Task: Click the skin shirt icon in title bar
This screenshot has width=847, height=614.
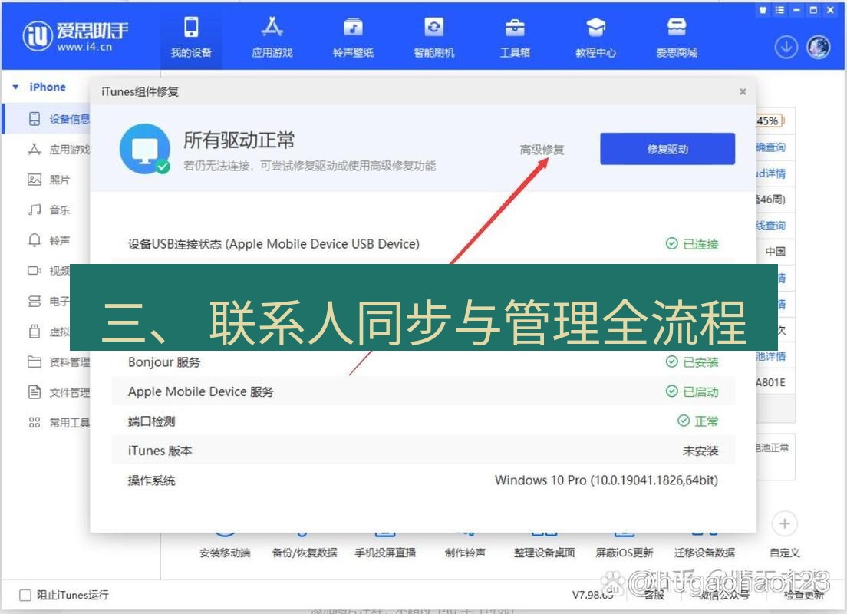Action: pos(763,10)
